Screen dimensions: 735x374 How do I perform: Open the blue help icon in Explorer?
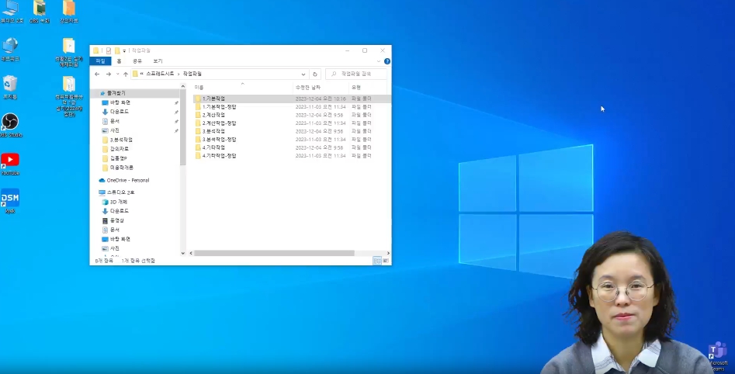pyautogui.click(x=387, y=61)
